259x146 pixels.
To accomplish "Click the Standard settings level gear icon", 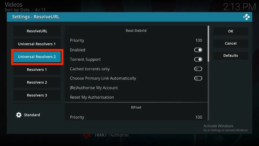I will point(19,115).
